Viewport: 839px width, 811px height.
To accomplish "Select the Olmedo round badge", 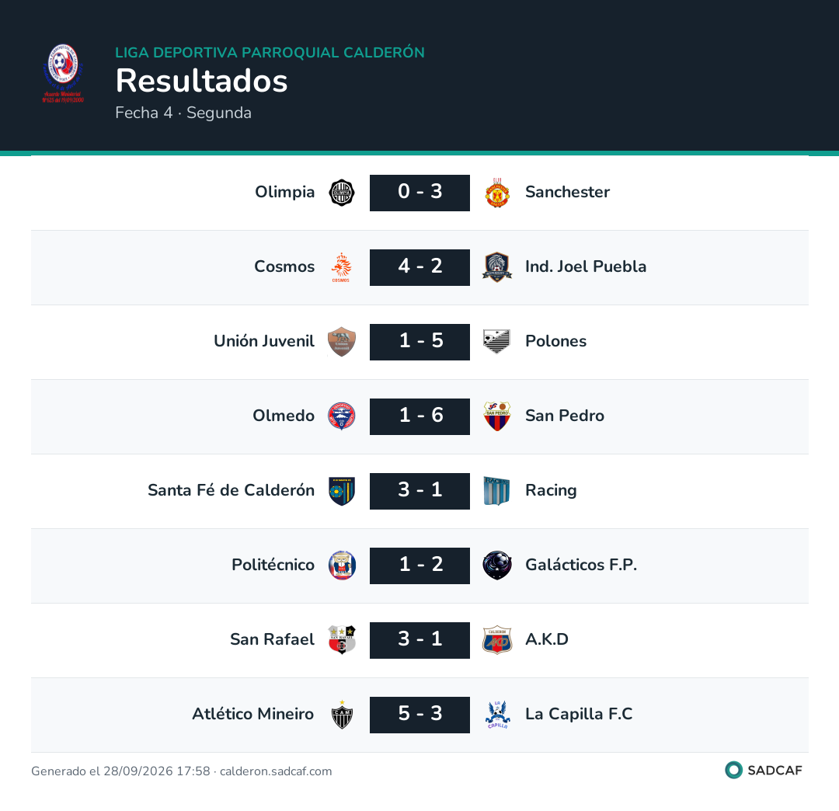I will [341, 416].
